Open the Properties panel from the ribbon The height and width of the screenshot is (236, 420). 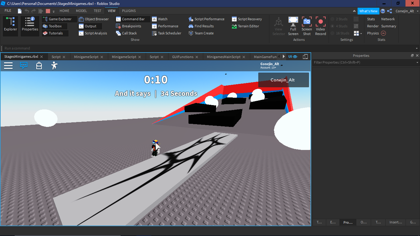30,26
